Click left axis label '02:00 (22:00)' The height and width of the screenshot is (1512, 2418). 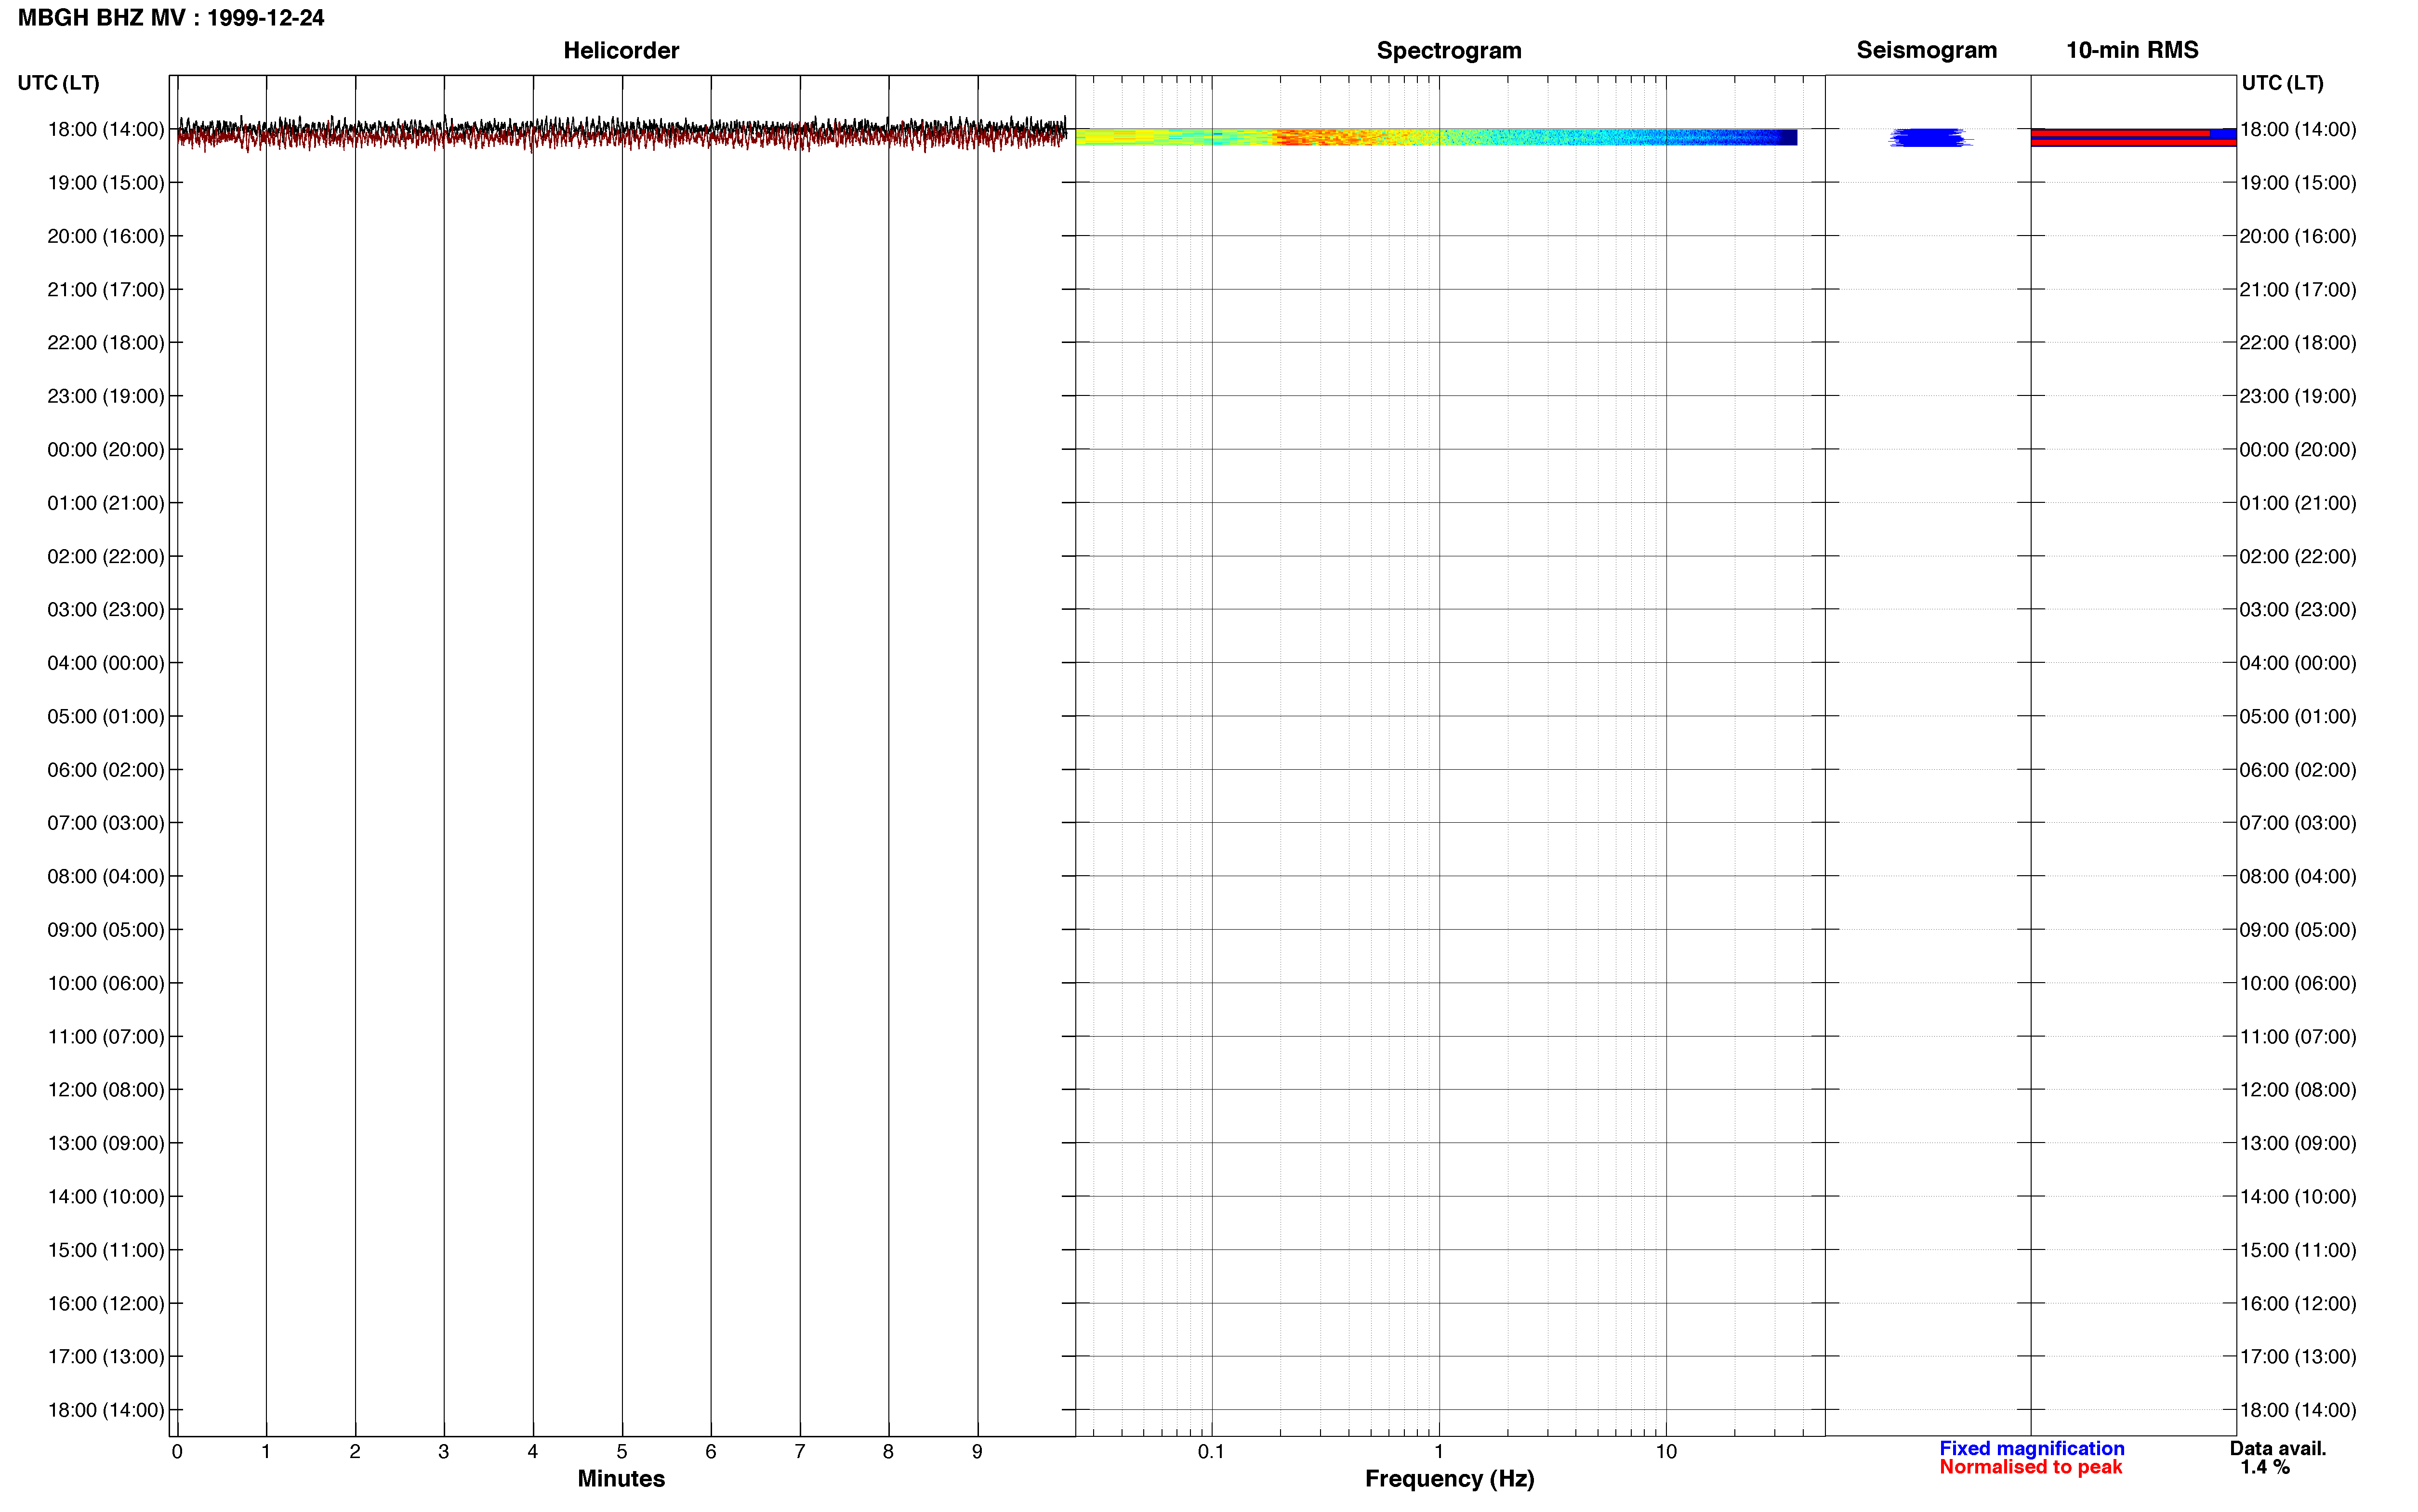[x=106, y=556]
